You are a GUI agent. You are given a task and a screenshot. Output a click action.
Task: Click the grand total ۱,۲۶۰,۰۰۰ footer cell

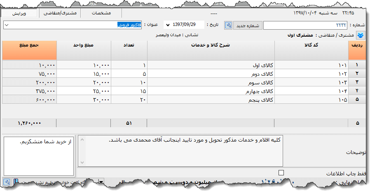(29, 123)
